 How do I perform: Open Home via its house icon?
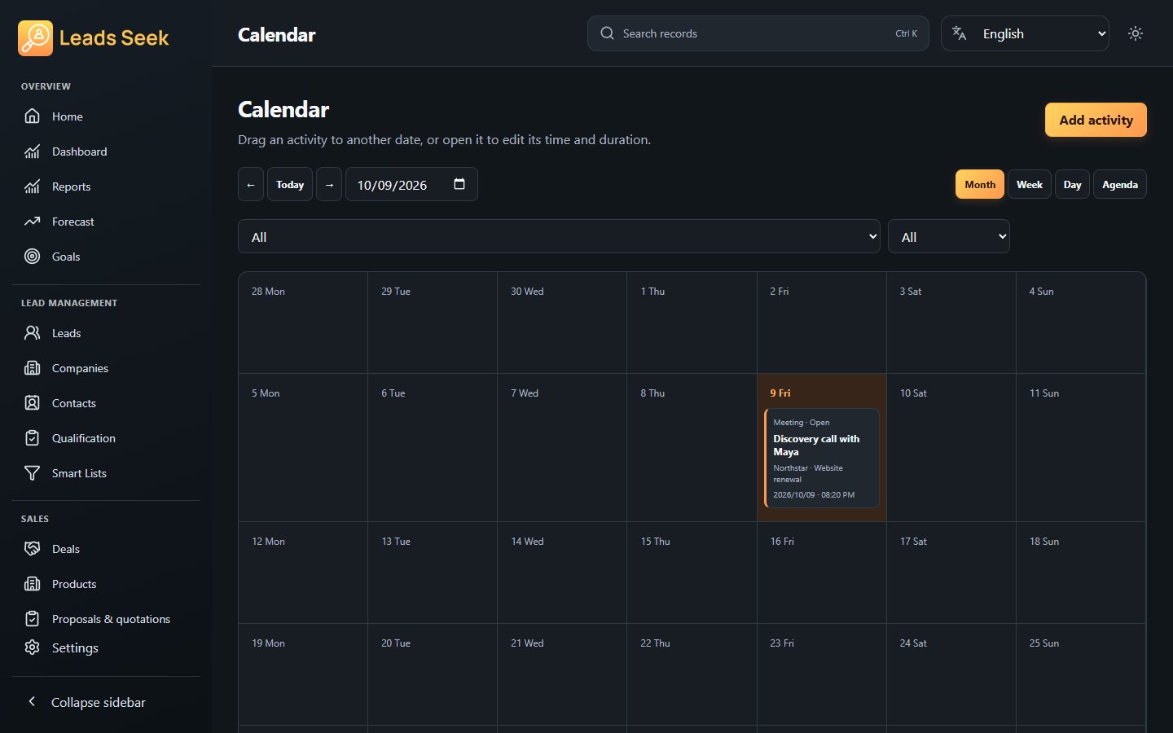coord(32,116)
